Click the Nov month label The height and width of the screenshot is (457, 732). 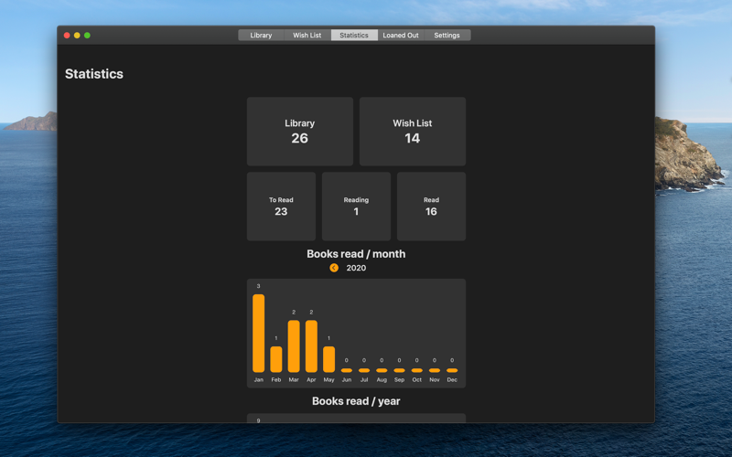point(434,380)
